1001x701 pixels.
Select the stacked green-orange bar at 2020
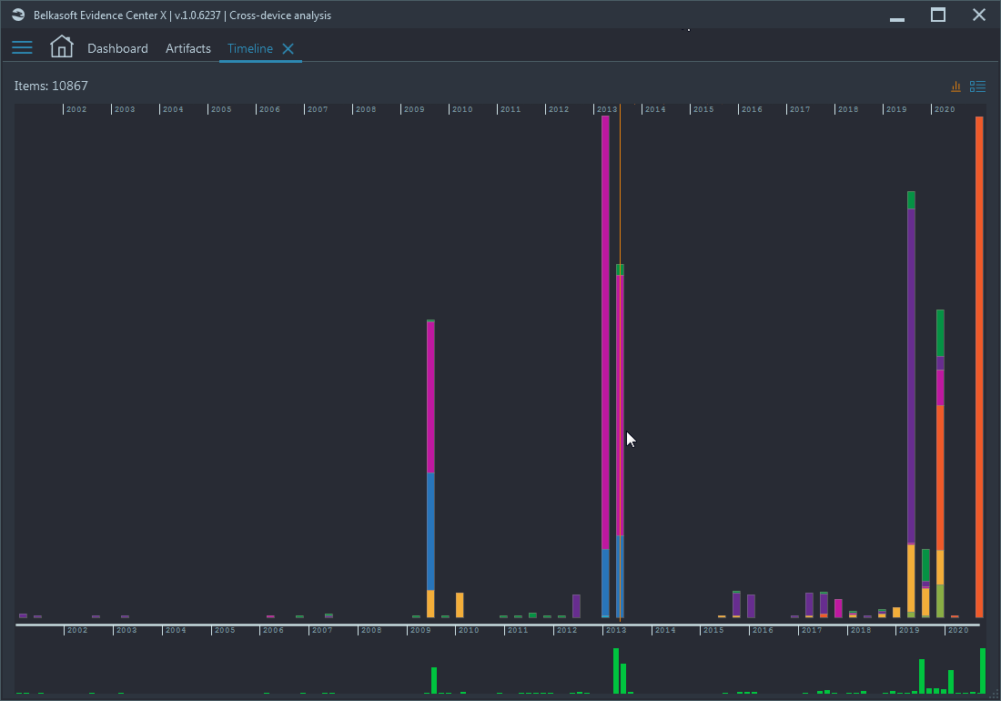click(x=940, y=463)
